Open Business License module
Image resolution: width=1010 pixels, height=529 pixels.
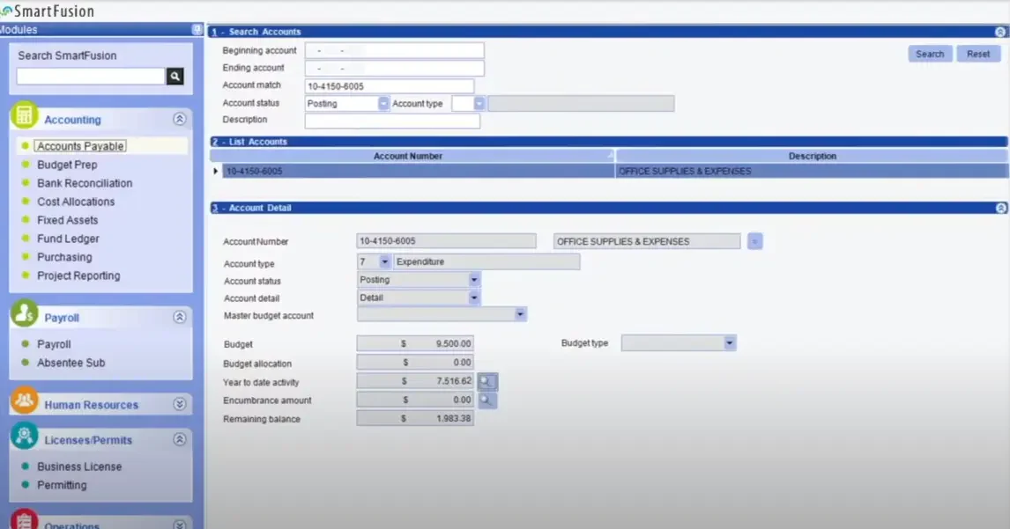(x=79, y=467)
